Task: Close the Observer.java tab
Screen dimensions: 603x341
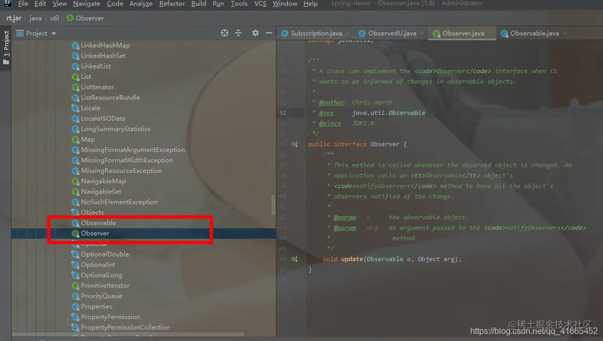Action: 490,33
